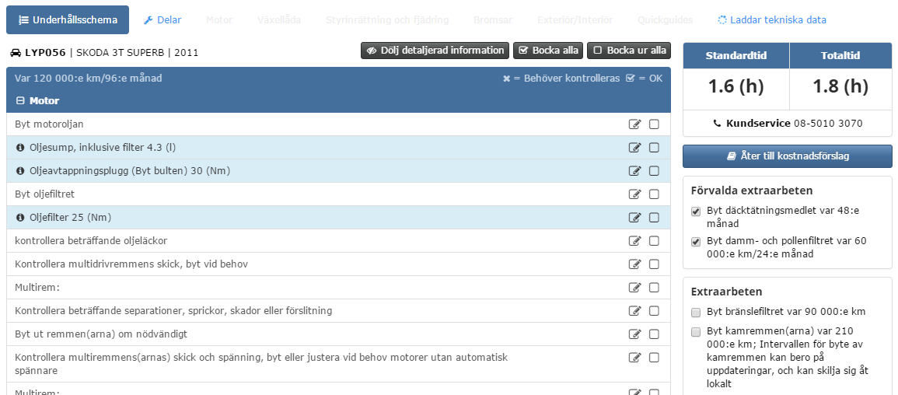Click the Totaltid 1.8 (h) value
The image size is (898, 395).
tap(840, 86)
